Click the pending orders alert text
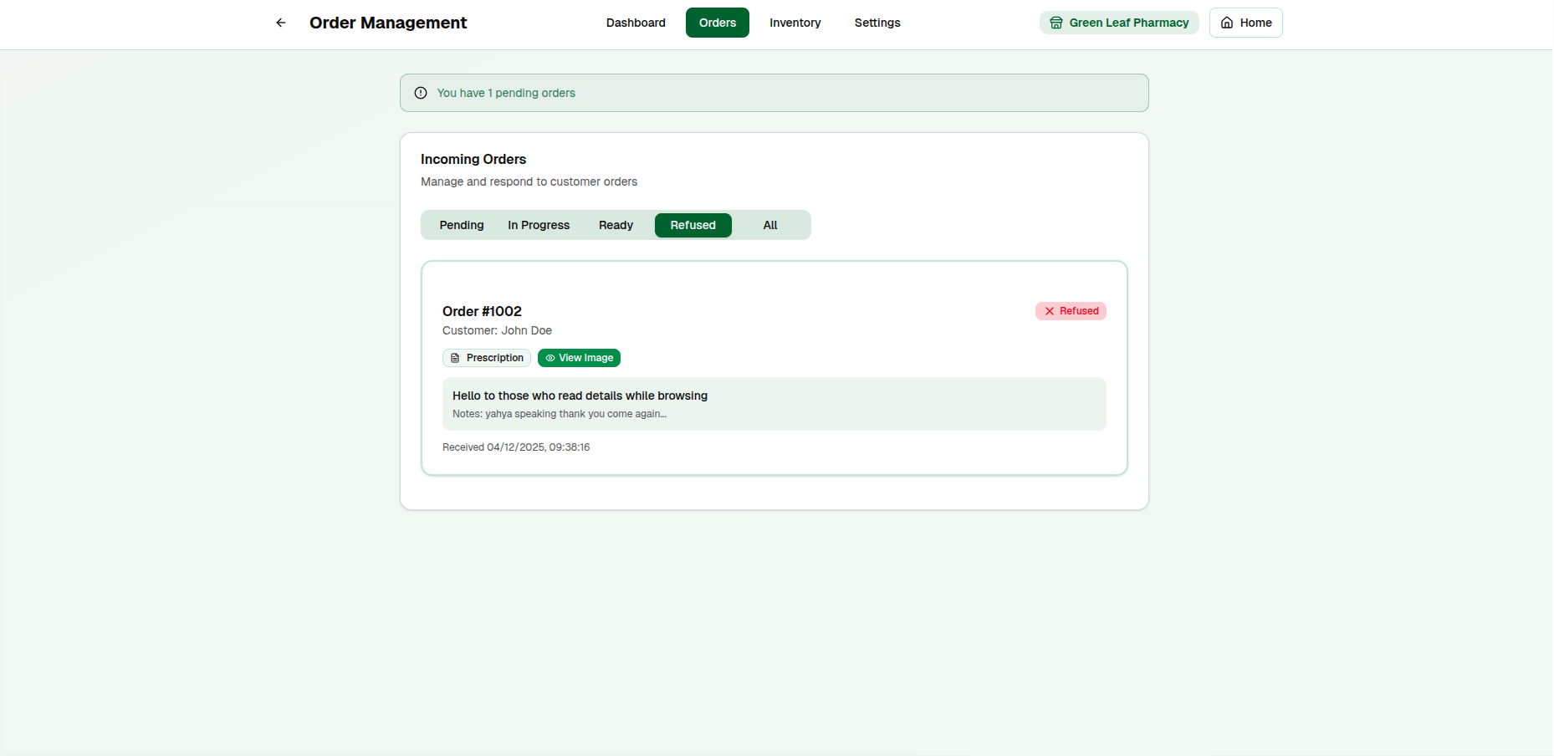Image resolution: width=1554 pixels, height=756 pixels. click(x=506, y=93)
